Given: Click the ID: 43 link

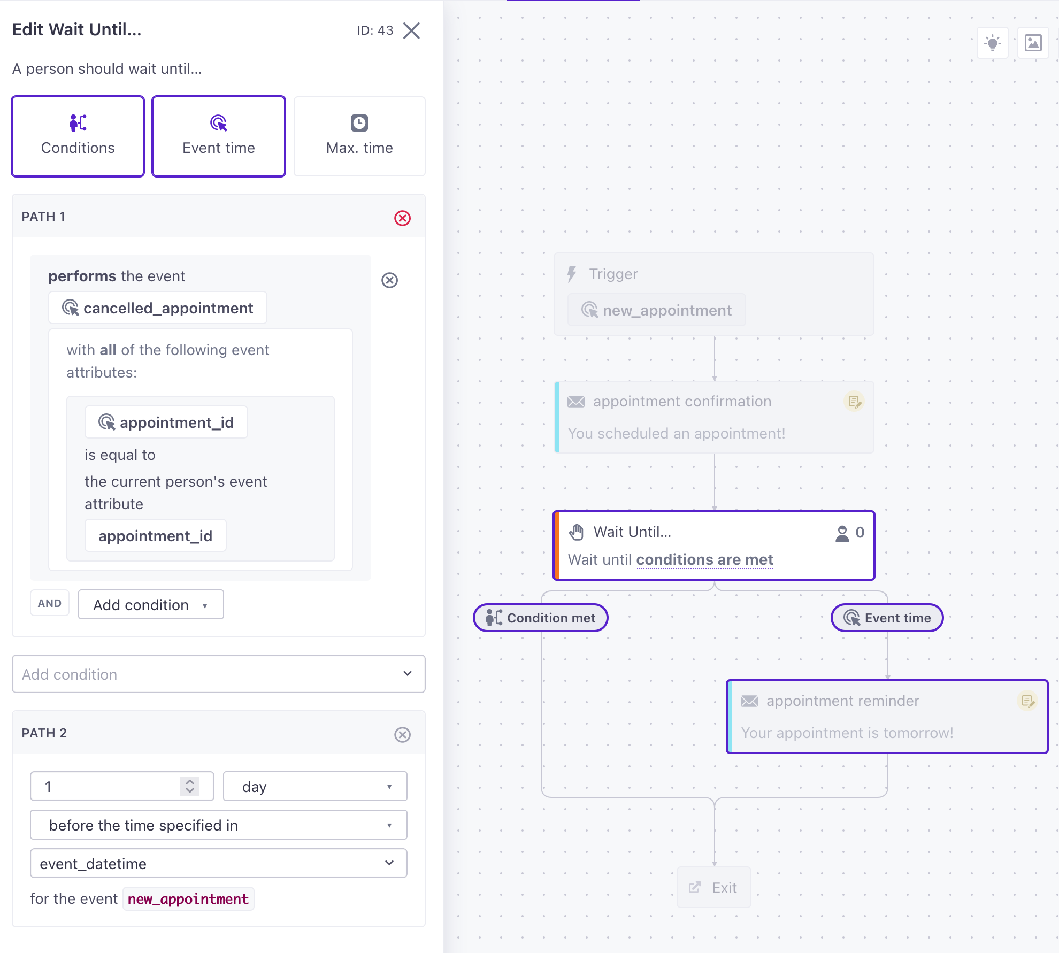Looking at the screenshot, I should pyautogui.click(x=374, y=30).
